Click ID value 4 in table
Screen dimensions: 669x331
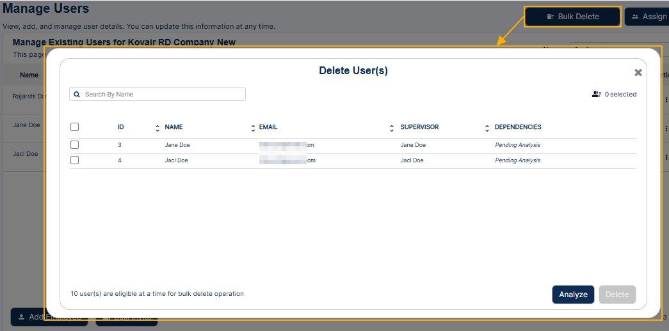click(120, 160)
